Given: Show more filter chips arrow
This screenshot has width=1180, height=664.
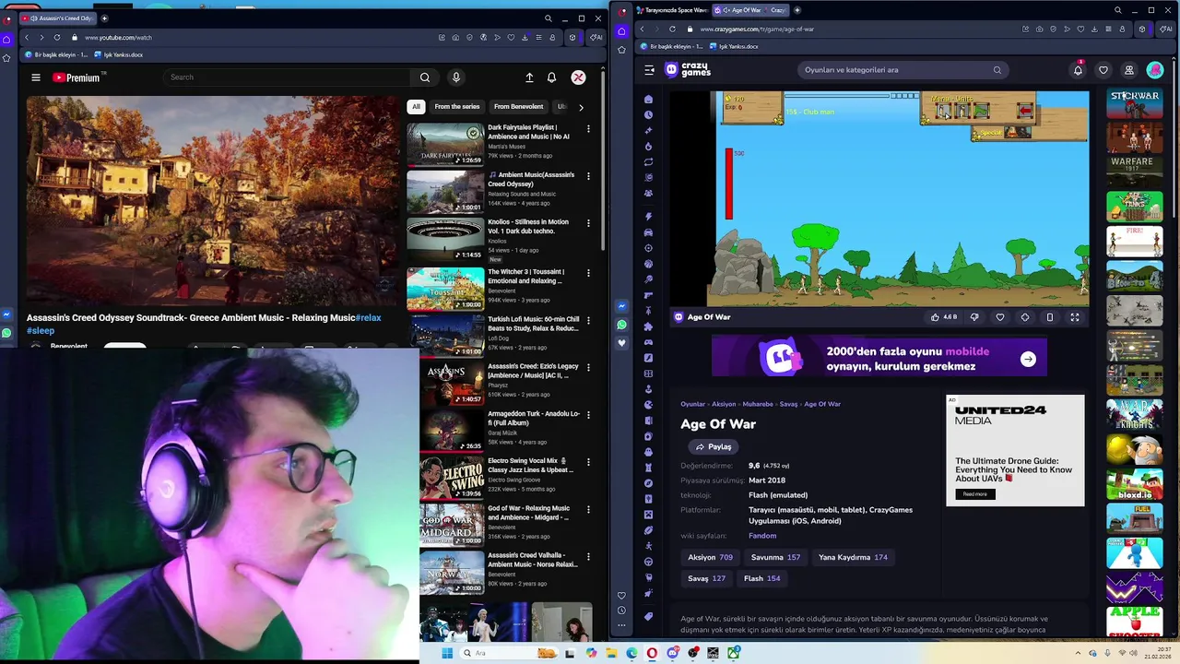Looking at the screenshot, I should [581, 107].
